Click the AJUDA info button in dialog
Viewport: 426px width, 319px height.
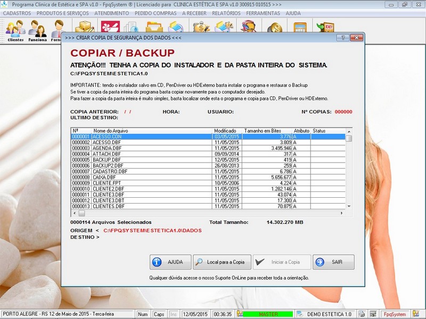pos(170,262)
